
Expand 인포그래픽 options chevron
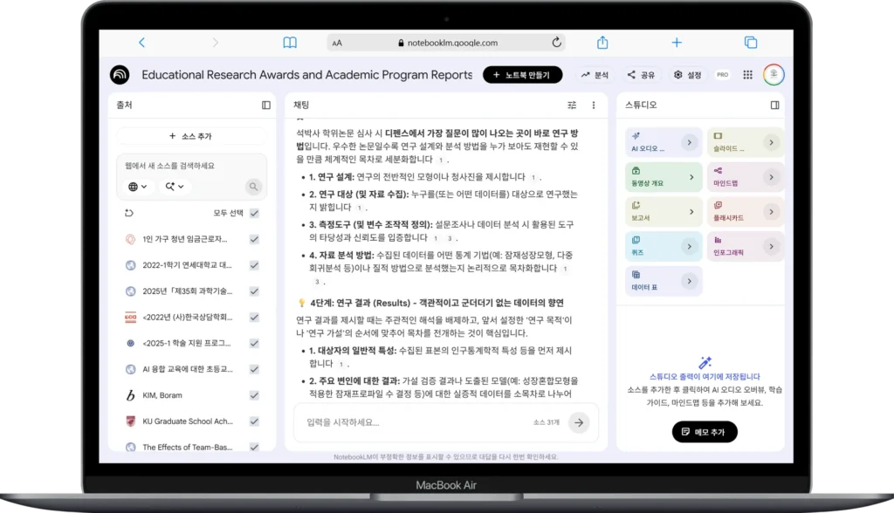(x=771, y=247)
